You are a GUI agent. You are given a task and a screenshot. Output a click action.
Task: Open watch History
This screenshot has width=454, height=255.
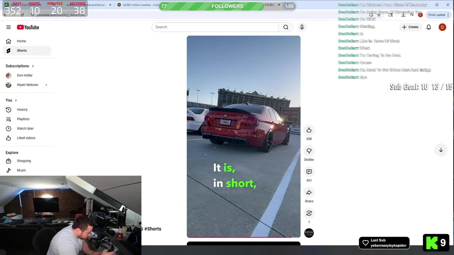[x=27, y=110]
